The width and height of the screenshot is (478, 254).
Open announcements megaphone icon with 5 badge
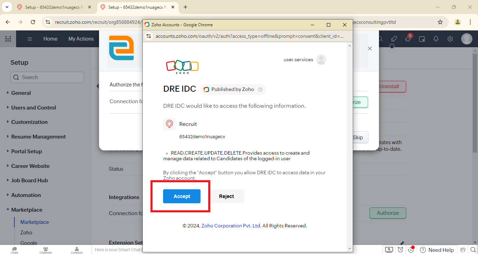[408, 38]
